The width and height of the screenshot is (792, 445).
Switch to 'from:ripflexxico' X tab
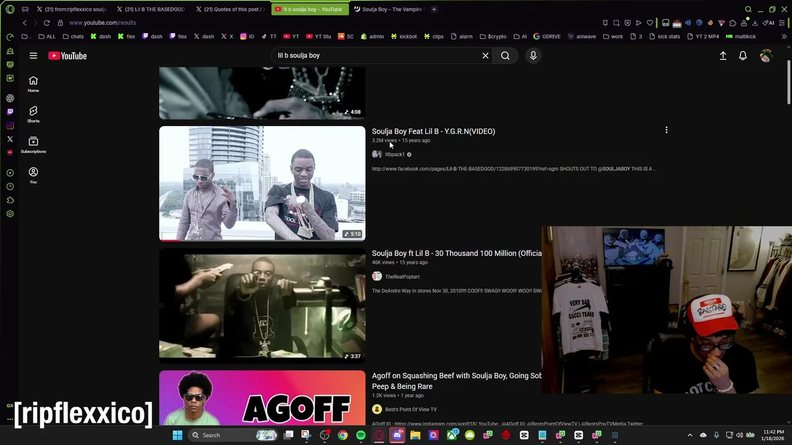click(x=71, y=9)
